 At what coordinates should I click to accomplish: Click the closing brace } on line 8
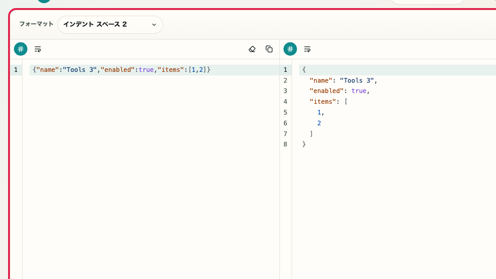(x=304, y=144)
